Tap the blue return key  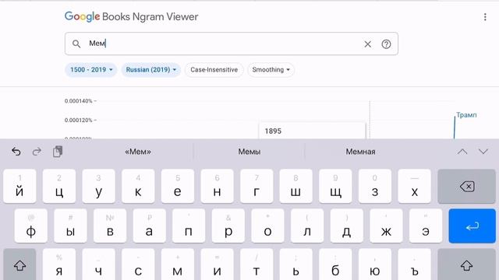(x=472, y=226)
